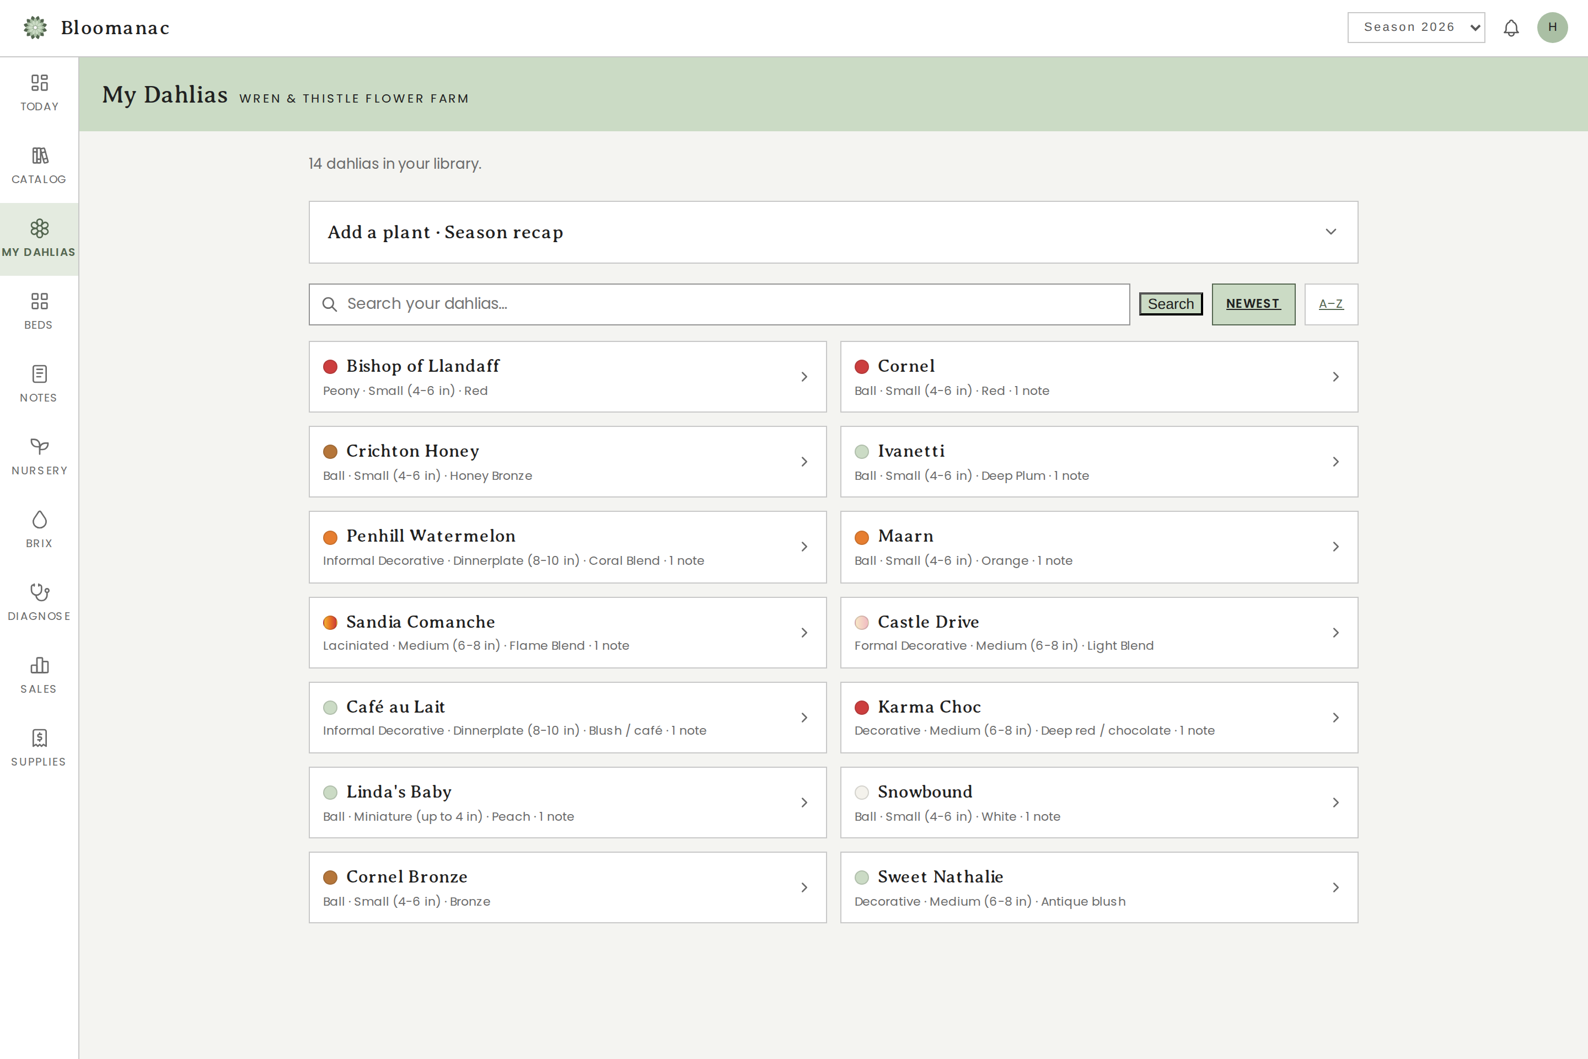1588x1059 pixels.
Task: Click 'Ball · Small (4–6 in) · Deep Plum · 1 note'
Action: click(972, 476)
